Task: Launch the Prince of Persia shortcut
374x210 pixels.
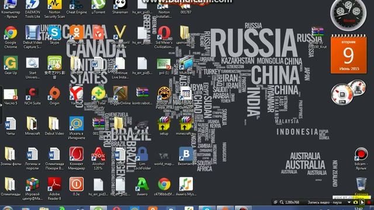Action: tap(164, 98)
